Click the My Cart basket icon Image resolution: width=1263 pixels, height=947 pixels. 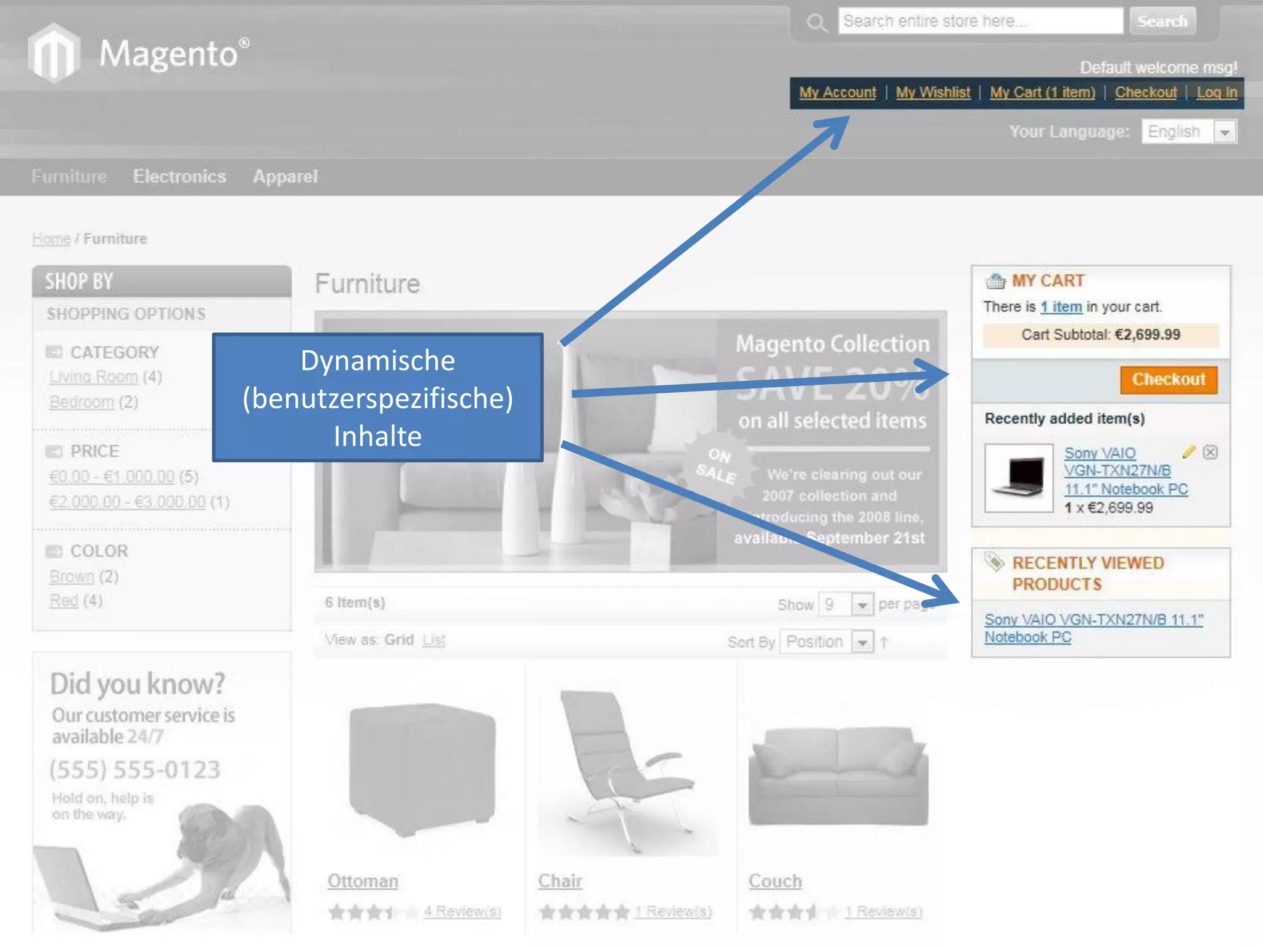995,281
